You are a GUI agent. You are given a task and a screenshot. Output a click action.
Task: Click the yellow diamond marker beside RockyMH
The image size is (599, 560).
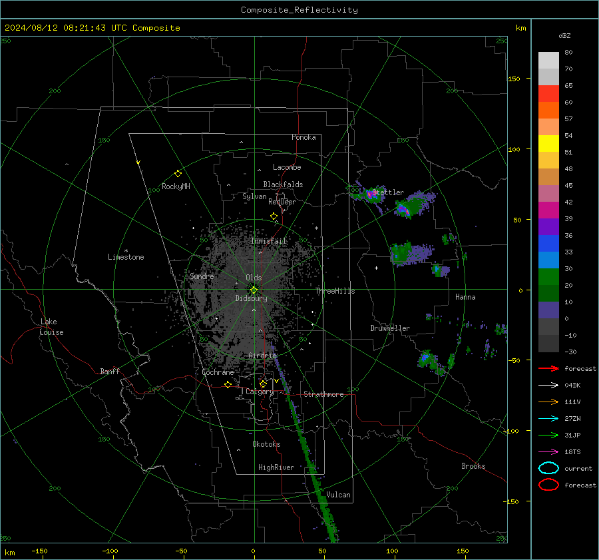click(x=178, y=174)
